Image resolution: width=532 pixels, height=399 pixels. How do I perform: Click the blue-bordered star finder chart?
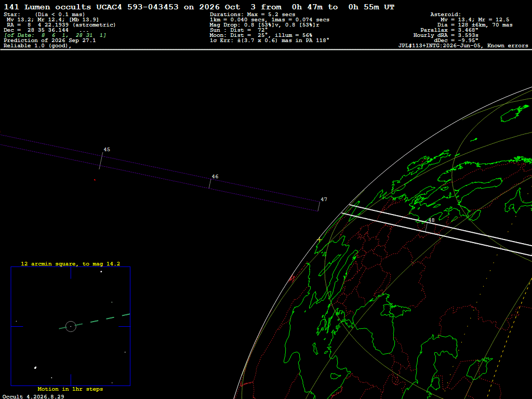(x=71, y=326)
